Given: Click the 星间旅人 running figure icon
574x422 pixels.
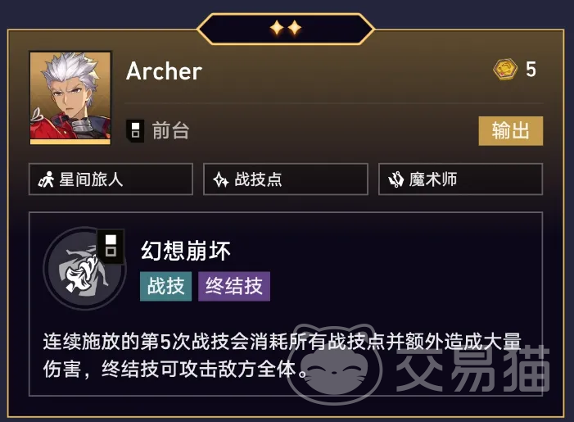Looking at the screenshot, I should (46, 179).
